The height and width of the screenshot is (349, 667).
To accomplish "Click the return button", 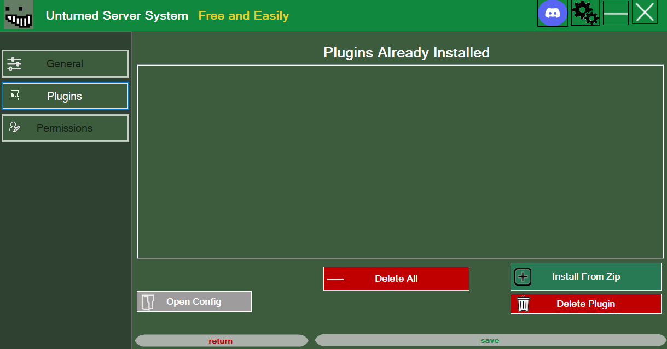I will (221, 341).
